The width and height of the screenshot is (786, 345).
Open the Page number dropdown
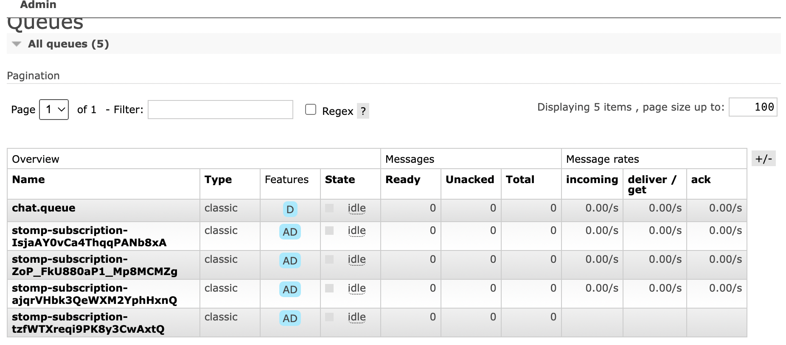54,110
